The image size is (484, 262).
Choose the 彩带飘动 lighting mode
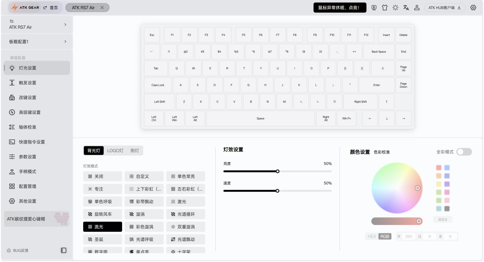[x=144, y=202]
